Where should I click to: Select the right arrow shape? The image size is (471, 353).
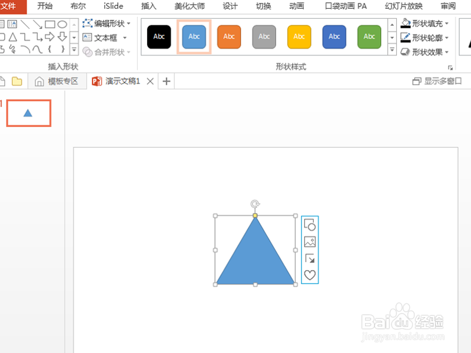pos(49,37)
